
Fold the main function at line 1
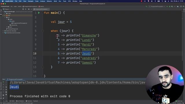(x=43, y=13)
